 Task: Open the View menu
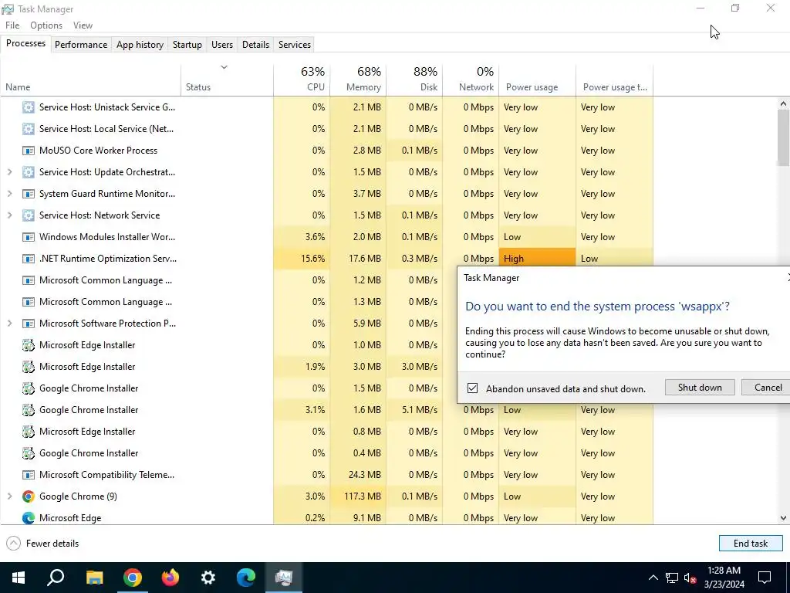[x=83, y=25]
